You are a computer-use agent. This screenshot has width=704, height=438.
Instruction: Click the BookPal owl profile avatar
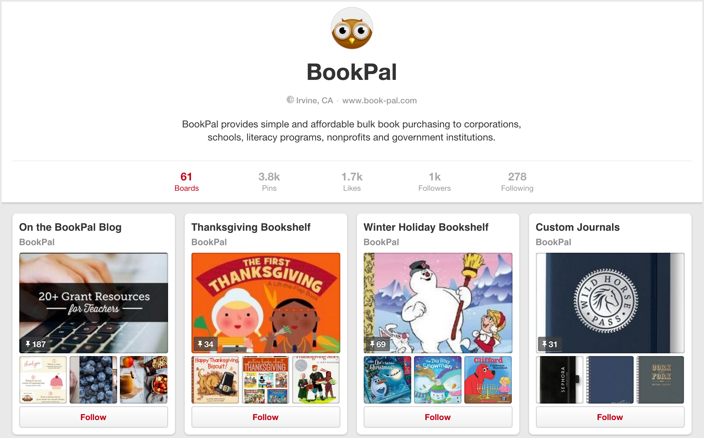352,28
